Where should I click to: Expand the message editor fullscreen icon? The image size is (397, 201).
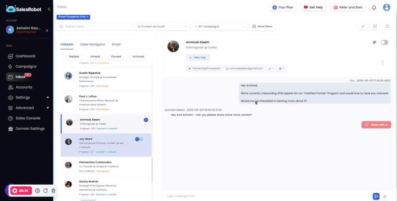pos(385,197)
